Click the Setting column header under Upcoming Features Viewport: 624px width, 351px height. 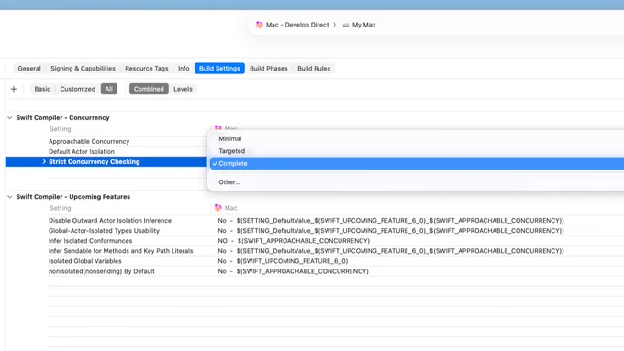(60, 208)
